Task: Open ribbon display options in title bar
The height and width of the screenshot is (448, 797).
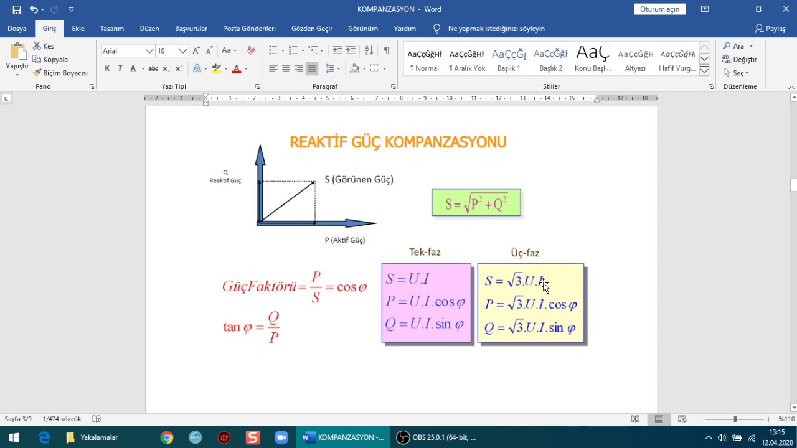Action: coord(705,9)
